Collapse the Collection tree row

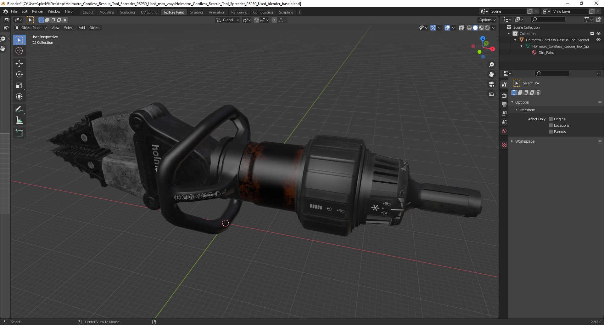(509, 34)
